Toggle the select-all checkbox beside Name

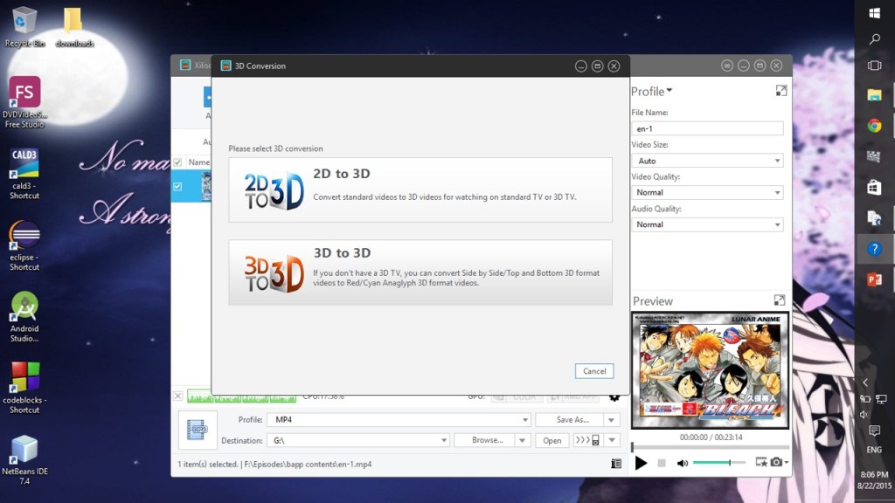tap(178, 162)
